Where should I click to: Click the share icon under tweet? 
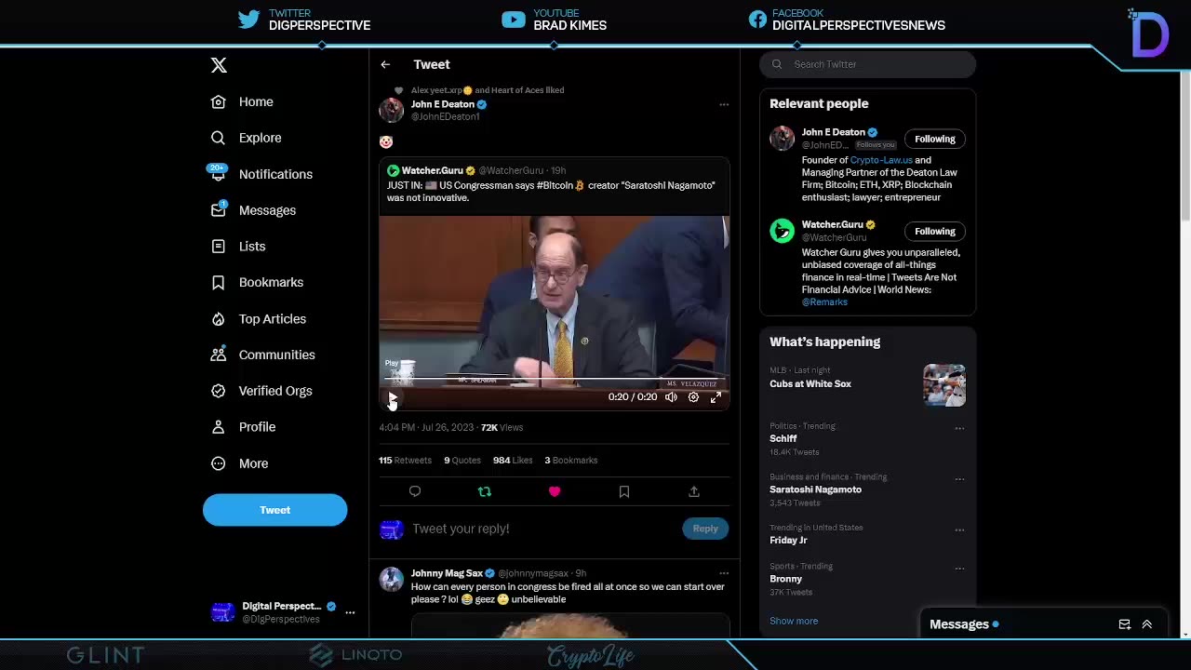(x=694, y=491)
